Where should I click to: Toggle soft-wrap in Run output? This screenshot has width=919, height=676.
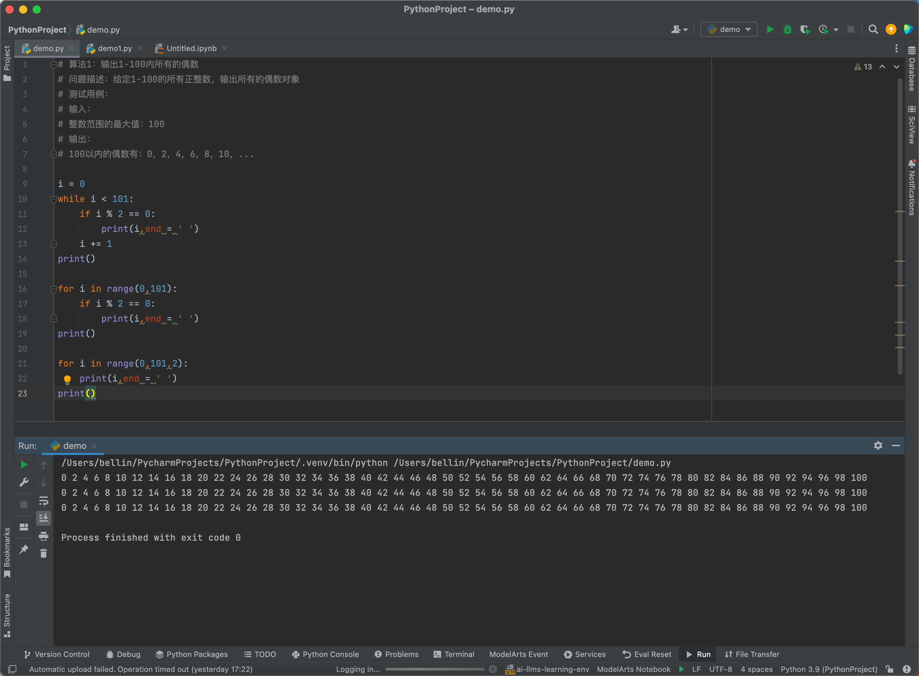(x=44, y=501)
